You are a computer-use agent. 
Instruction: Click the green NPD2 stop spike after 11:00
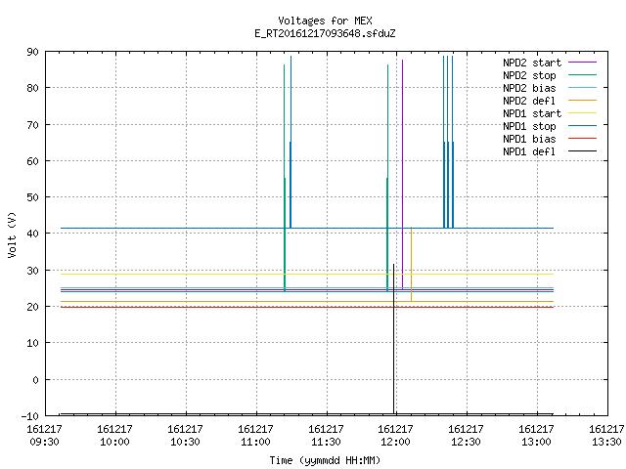(285, 176)
